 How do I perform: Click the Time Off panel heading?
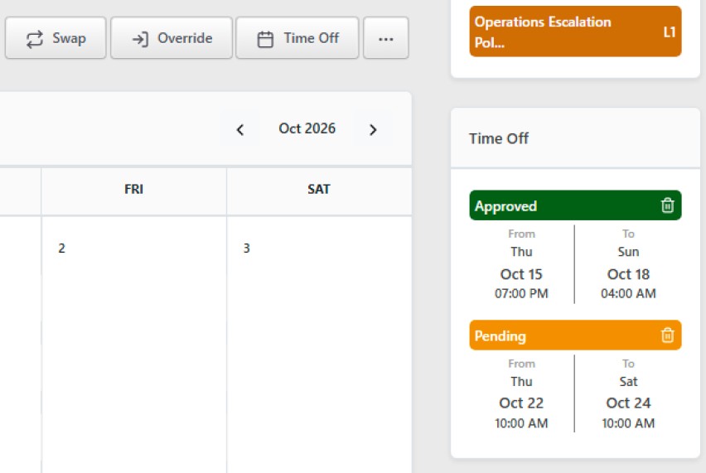(499, 138)
